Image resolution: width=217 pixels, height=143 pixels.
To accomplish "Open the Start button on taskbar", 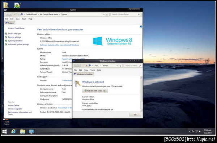I will click(x=4, y=131).
